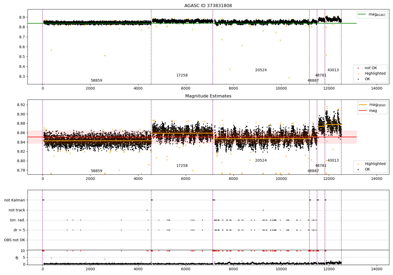This screenshot has height=275, width=393.
Task: Click the 'not OK' legend entry
Action: pyautogui.click(x=368, y=68)
